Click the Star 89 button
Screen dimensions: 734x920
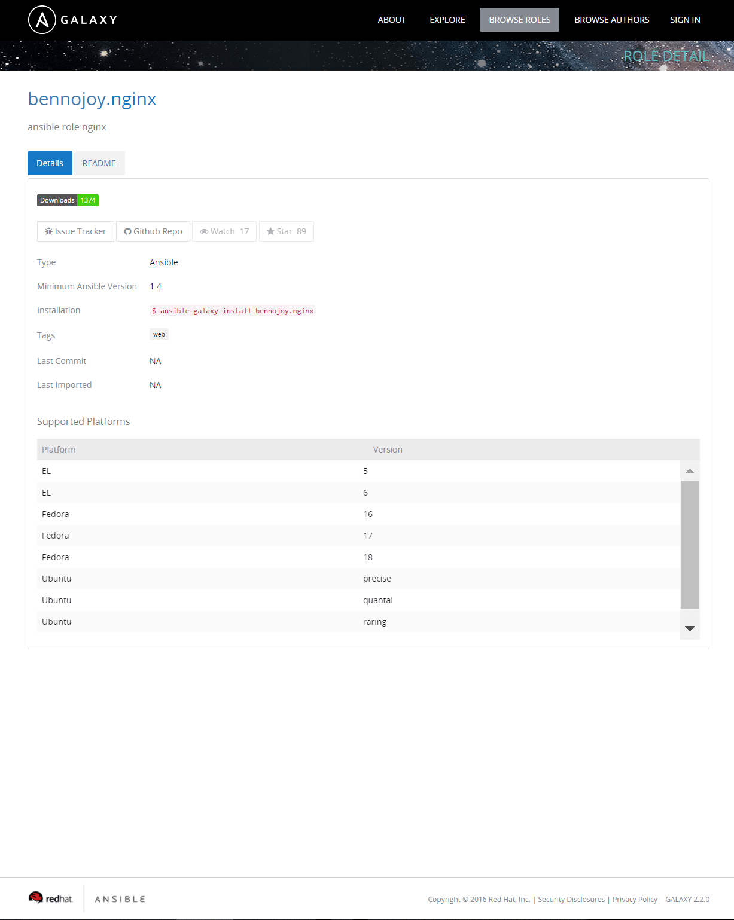[x=287, y=231]
